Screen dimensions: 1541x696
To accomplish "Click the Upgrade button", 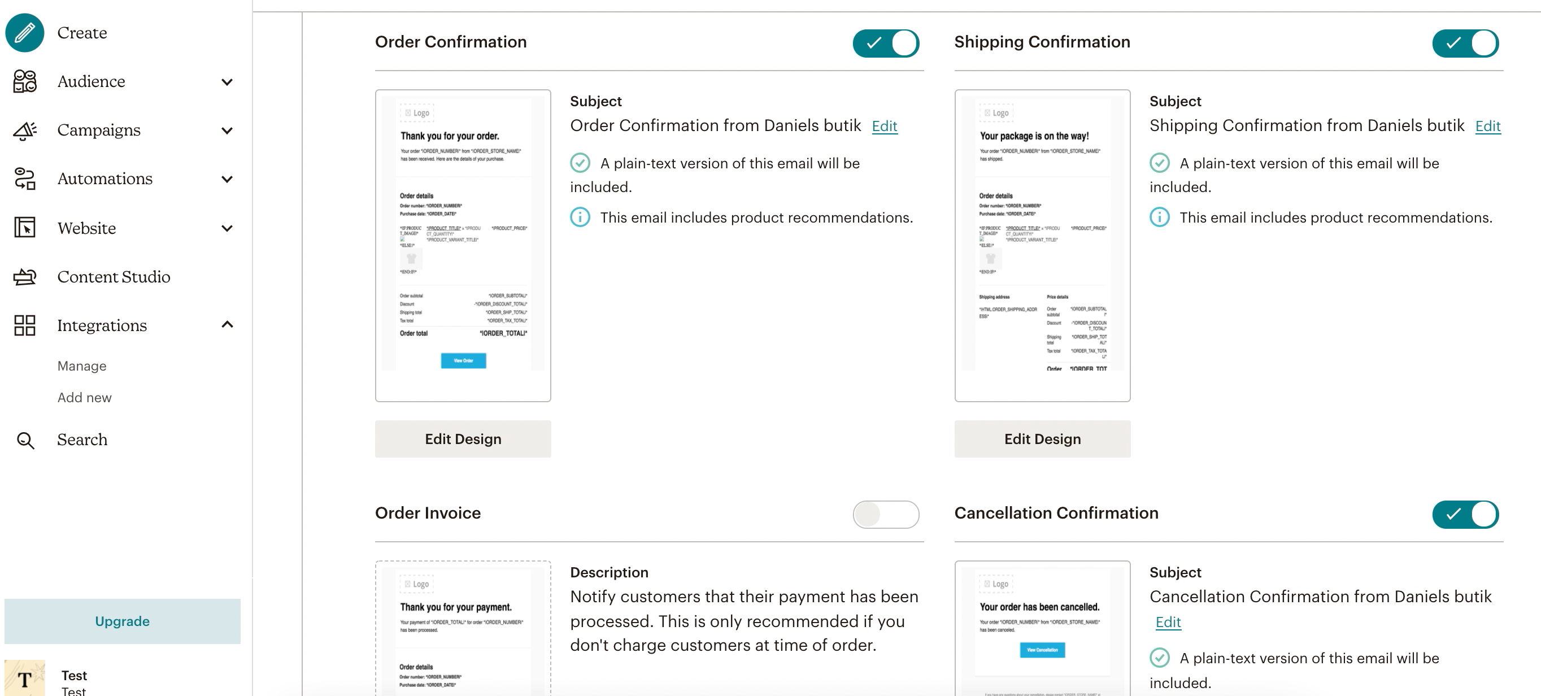I will (x=122, y=621).
